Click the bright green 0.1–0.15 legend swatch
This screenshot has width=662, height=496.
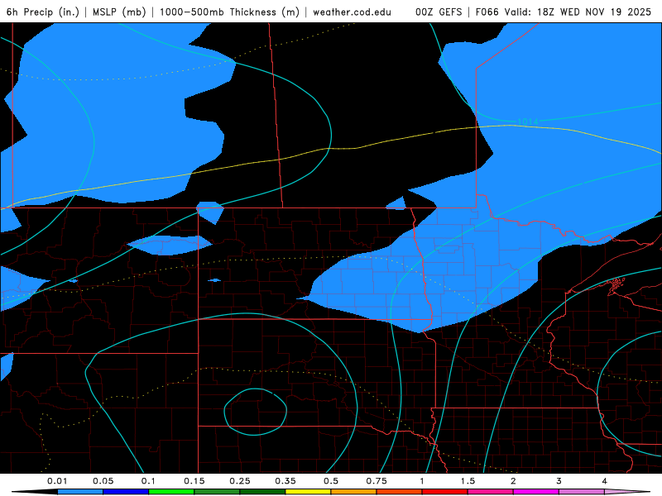[x=171, y=492]
